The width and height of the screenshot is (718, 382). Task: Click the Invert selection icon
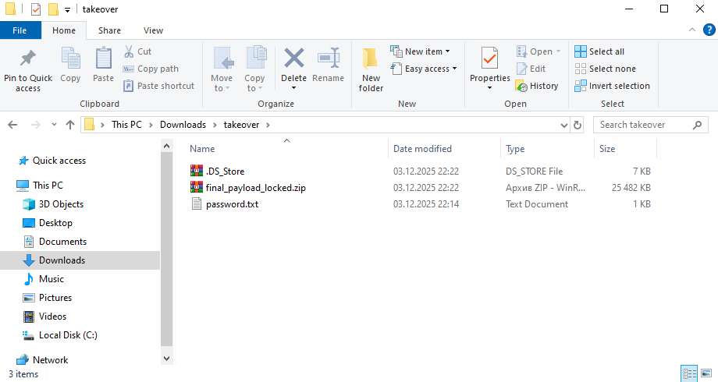(580, 86)
